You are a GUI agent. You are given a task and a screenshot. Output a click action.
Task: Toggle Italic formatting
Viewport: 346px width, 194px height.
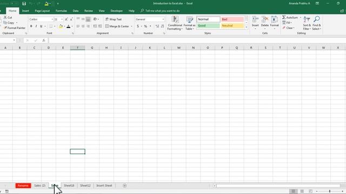(36, 26)
